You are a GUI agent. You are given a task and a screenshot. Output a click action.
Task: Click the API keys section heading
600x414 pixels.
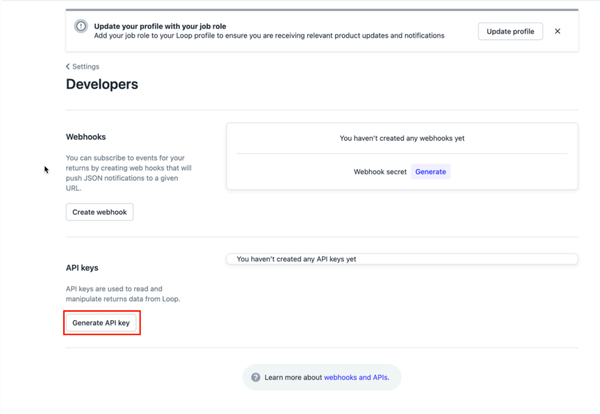coord(82,268)
